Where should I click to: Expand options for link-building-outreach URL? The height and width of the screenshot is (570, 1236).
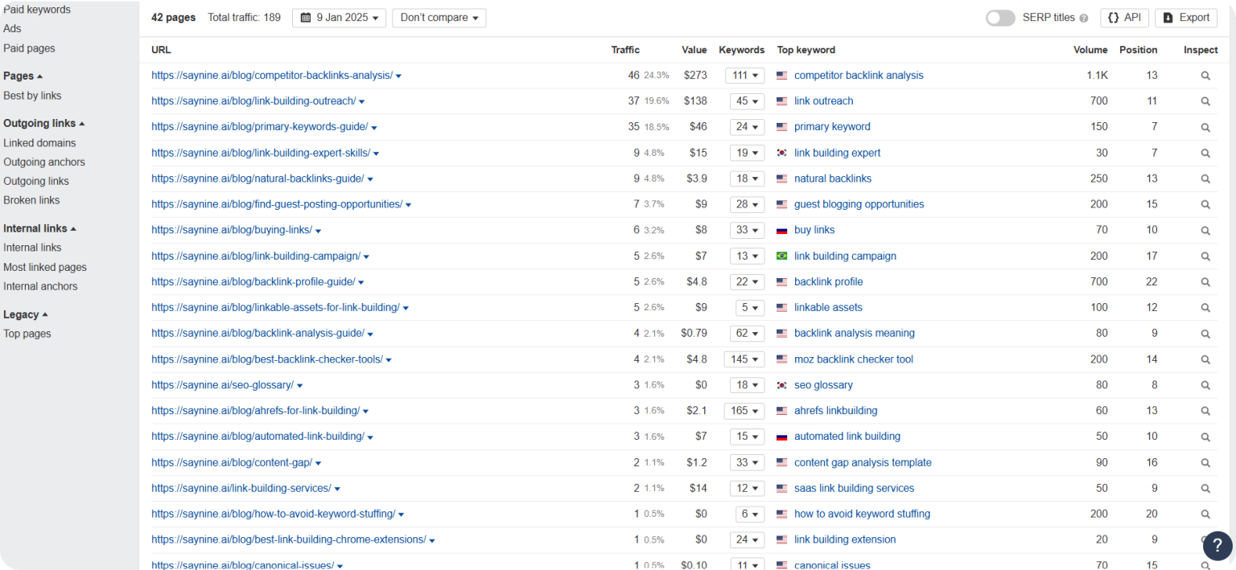[x=361, y=101]
